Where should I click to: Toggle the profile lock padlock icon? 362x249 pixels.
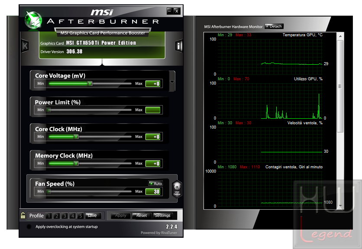pyautogui.click(x=23, y=215)
